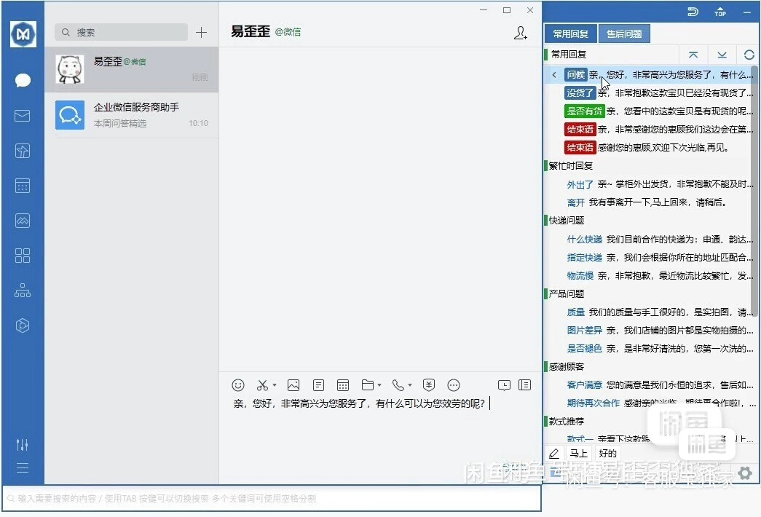Open the sliders settings sidebar icon
761x517 pixels.
tap(23, 445)
